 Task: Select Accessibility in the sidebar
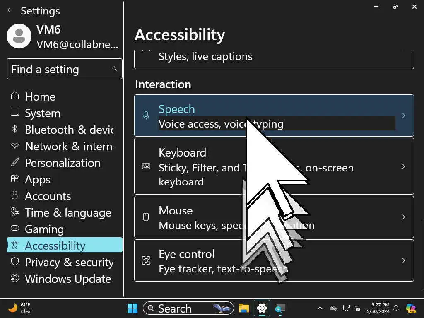tap(64, 245)
